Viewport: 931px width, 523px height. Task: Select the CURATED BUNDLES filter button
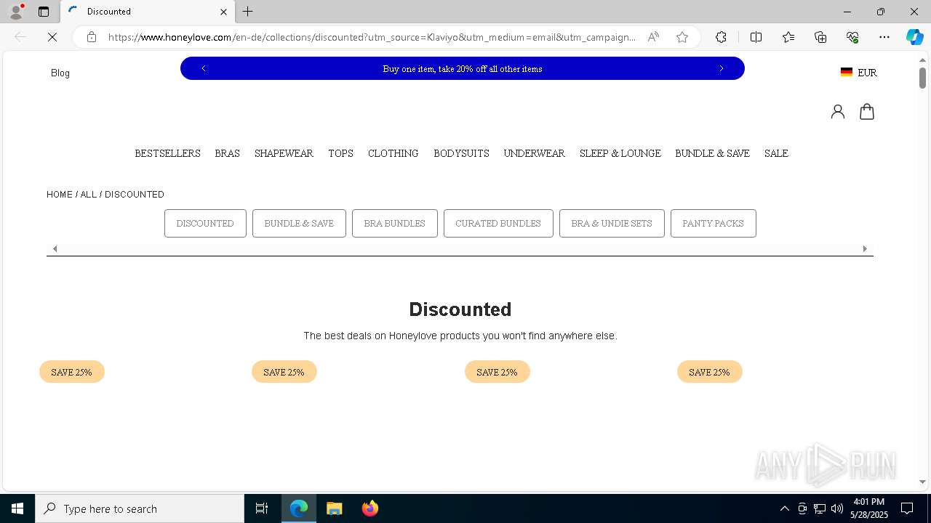(498, 223)
